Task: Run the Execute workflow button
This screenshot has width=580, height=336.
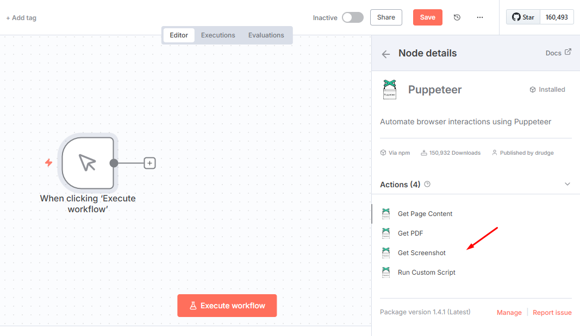Action: coord(227,306)
